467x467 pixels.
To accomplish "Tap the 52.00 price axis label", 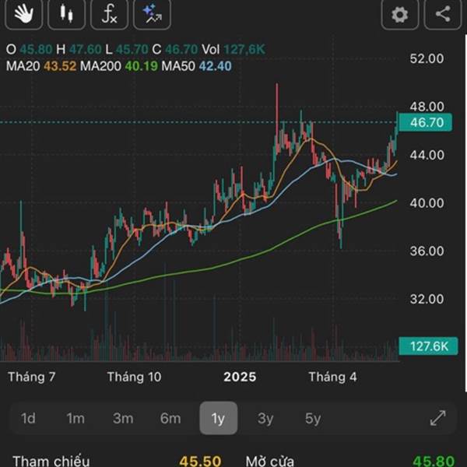I will (x=427, y=58).
